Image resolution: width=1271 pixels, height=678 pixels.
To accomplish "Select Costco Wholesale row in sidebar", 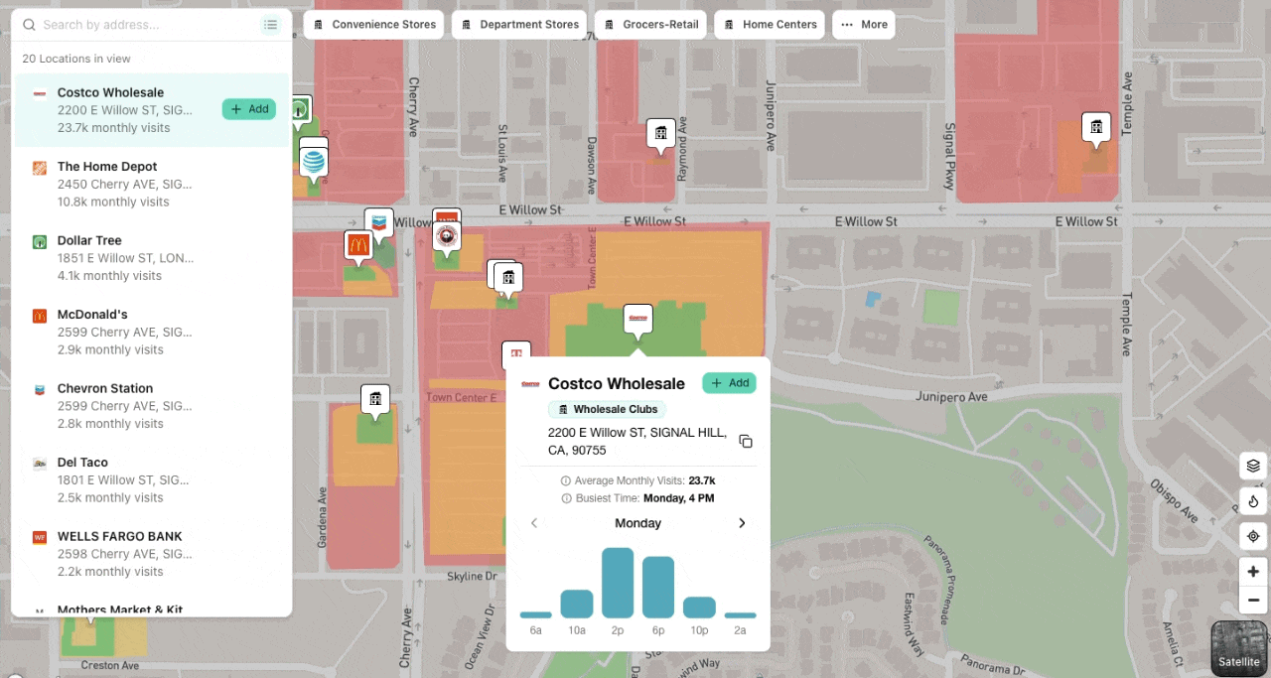I will [152, 110].
